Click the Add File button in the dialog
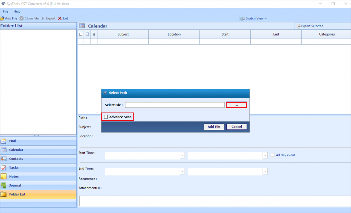This screenshot has width=351, height=213. [214, 127]
